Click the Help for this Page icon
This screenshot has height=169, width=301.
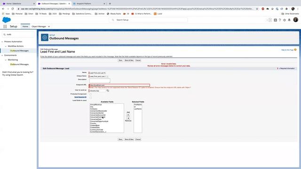tap(295, 50)
